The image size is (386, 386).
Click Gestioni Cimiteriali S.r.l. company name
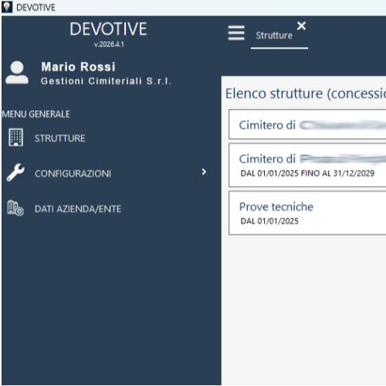(x=106, y=81)
